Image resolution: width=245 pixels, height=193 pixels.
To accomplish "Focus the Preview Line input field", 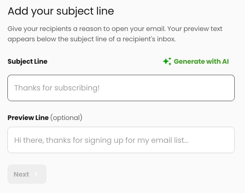I will point(121,140).
